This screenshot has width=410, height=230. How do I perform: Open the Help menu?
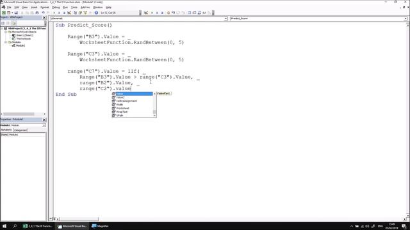[108, 7]
